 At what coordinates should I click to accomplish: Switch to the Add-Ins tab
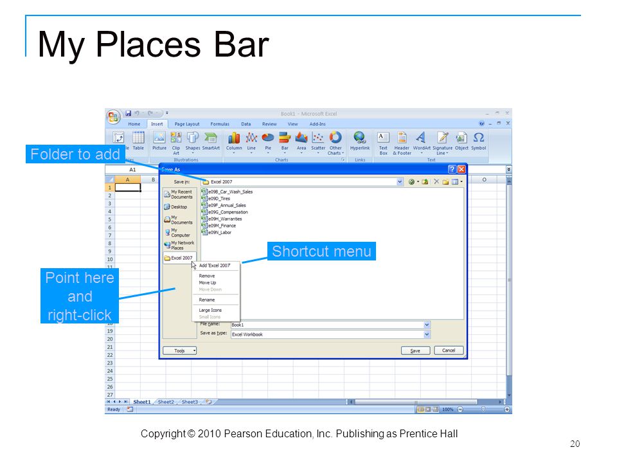pyautogui.click(x=317, y=123)
